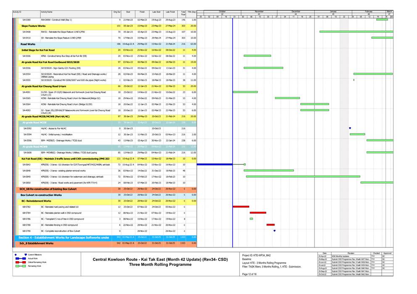
Task: Click red critical bar for 6B-5782 activity
Action: tap(241, 207)
